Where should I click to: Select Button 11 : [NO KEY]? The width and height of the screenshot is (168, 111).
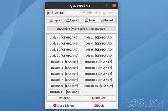point(64,92)
